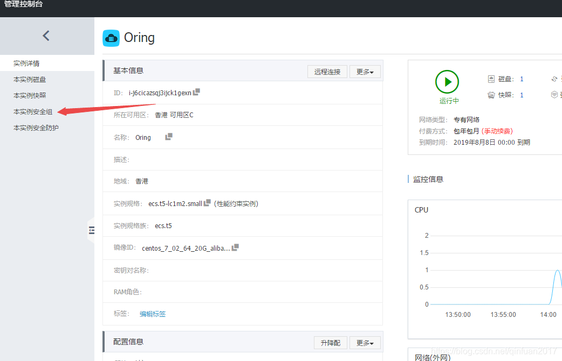
Task: Go back using the left chevron arrow
Action: pos(46,36)
